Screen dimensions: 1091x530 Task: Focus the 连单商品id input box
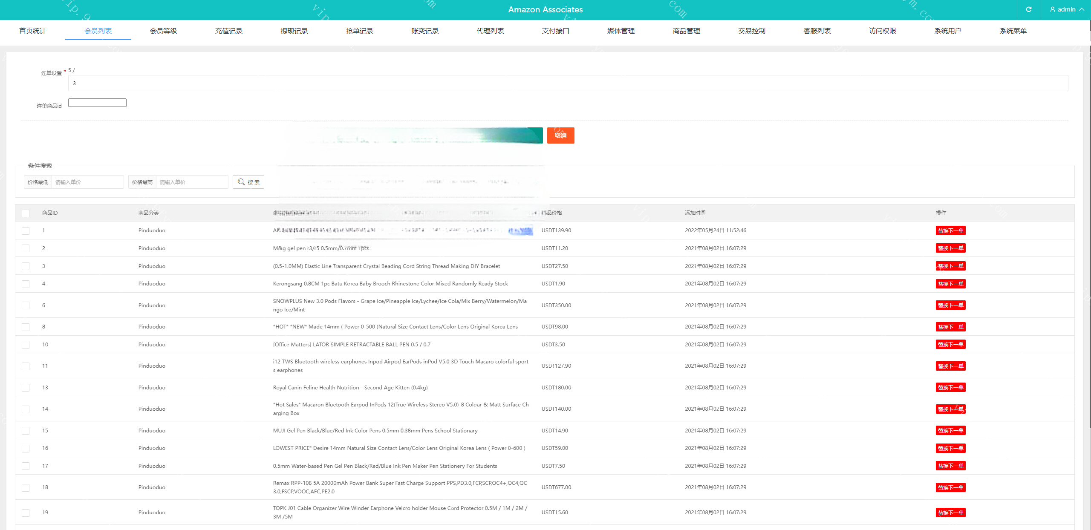coord(97,103)
